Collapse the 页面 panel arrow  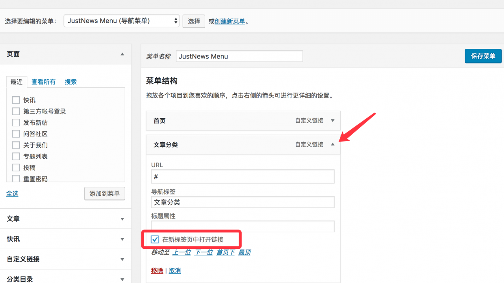click(122, 54)
